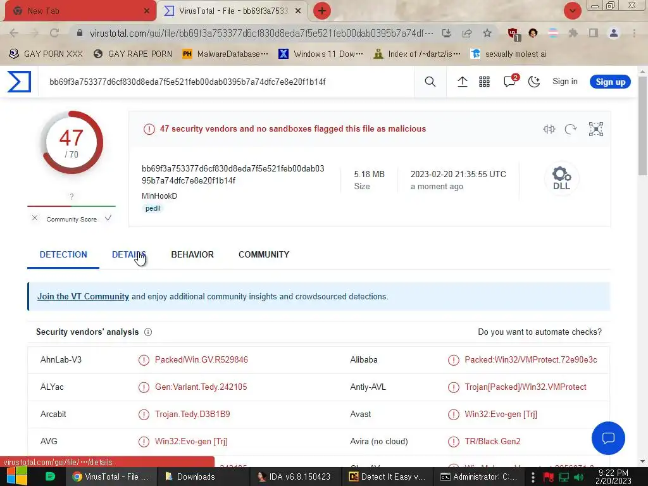Viewport: 648px width, 486px height.
Task: Click the padlock site info icon
Action: pos(80,33)
